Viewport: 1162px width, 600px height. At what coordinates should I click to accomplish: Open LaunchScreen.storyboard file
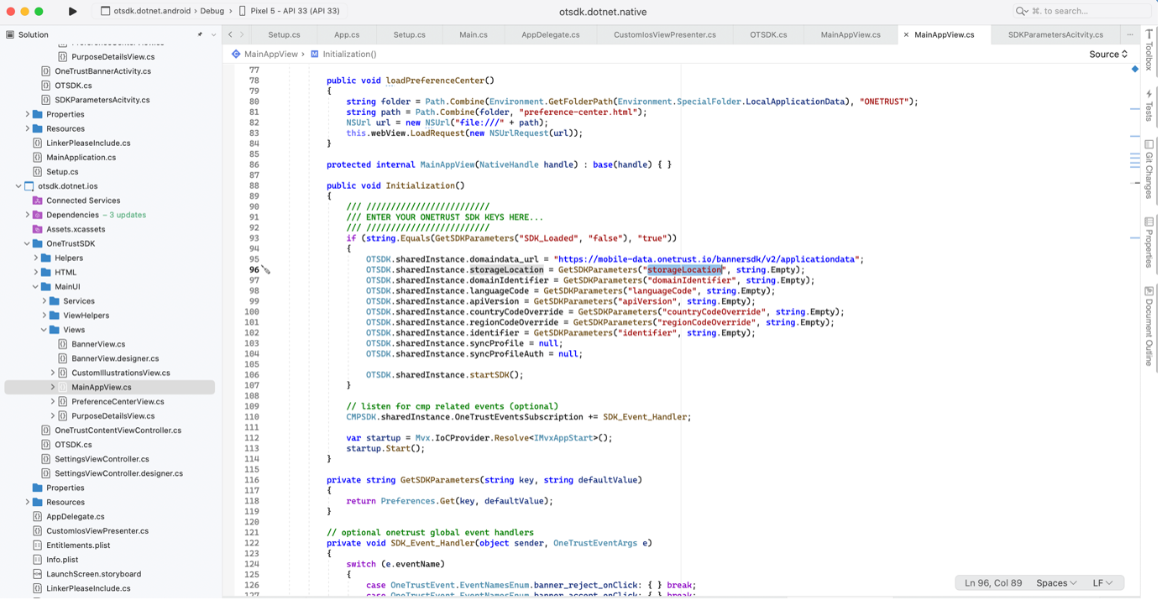click(x=93, y=574)
